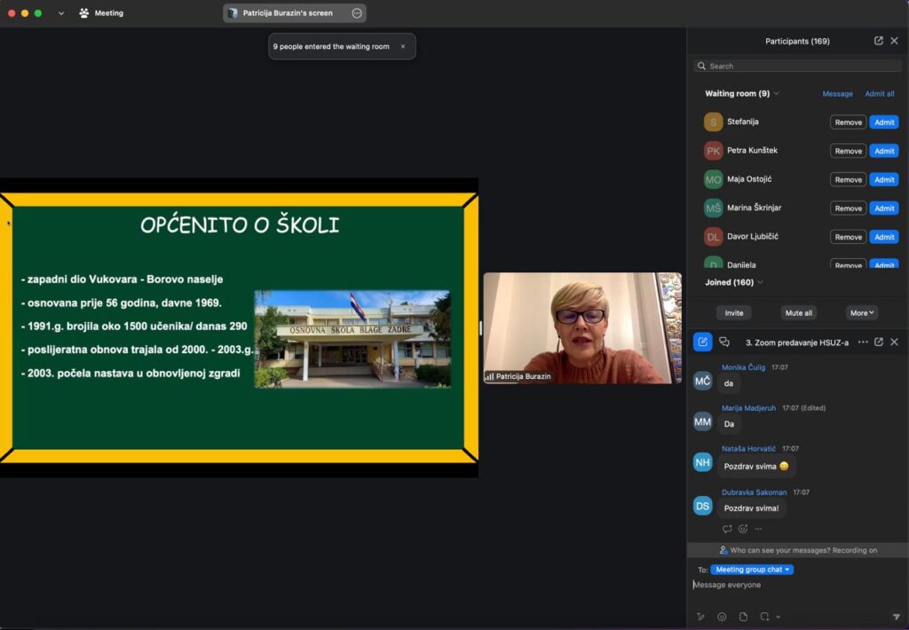Open more options for shared screen
The image size is (909, 630).
357,13
